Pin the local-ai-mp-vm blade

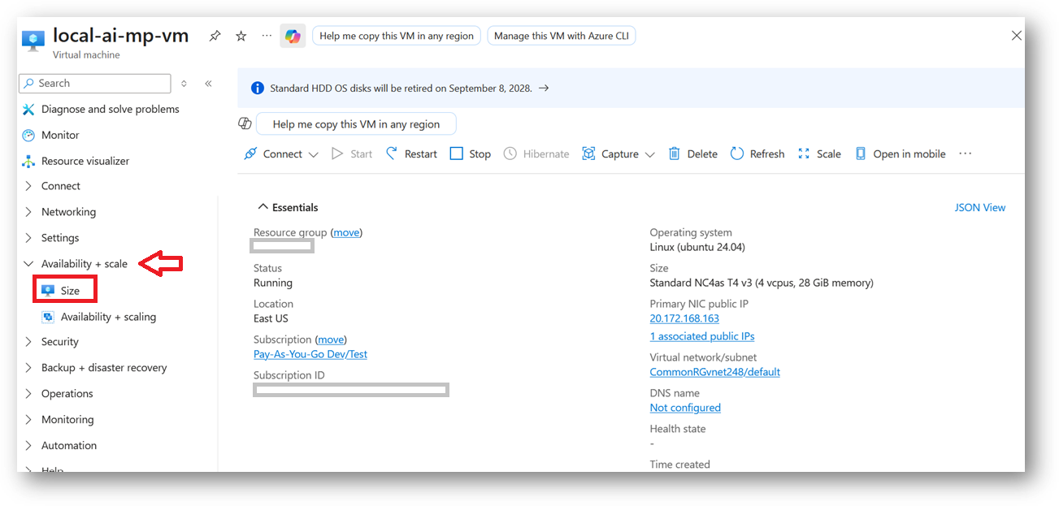pyautogui.click(x=215, y=36)
